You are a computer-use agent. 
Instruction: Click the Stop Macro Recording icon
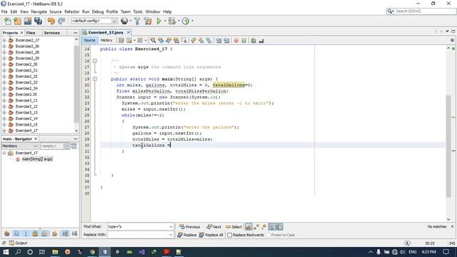tap(244, 41)
